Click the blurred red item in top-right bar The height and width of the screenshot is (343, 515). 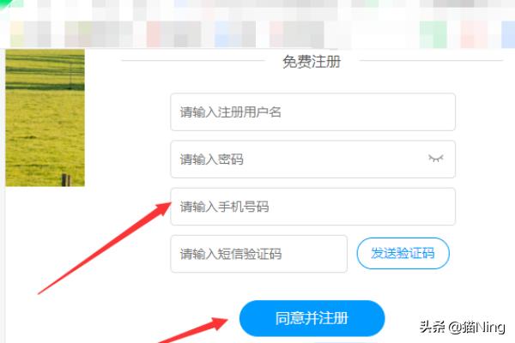click(474, 34)
